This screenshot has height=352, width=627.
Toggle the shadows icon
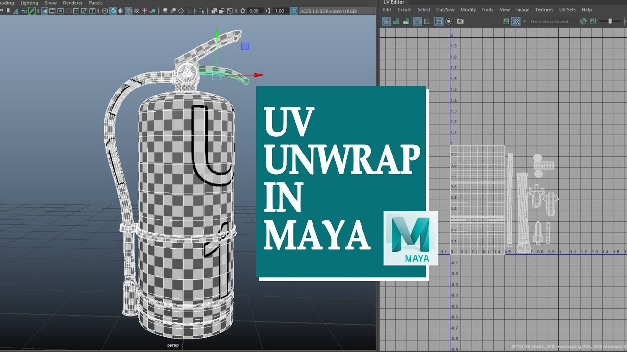coord(153,11)
